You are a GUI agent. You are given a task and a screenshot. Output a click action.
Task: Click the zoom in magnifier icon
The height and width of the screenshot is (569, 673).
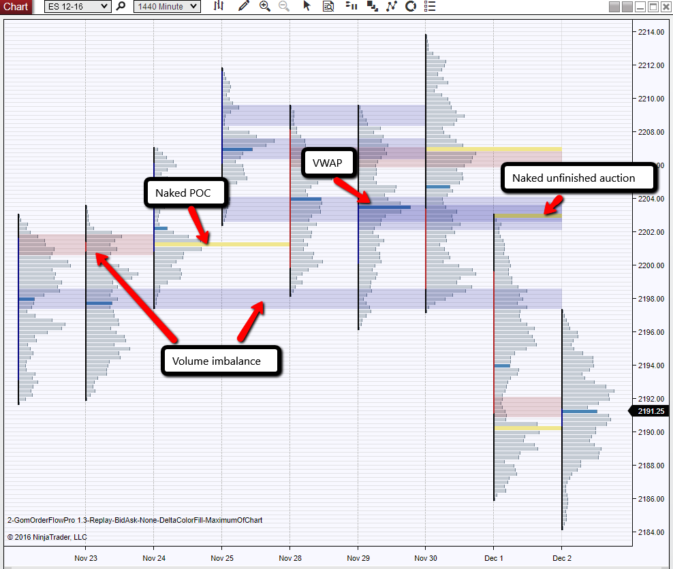coord(265,6)
